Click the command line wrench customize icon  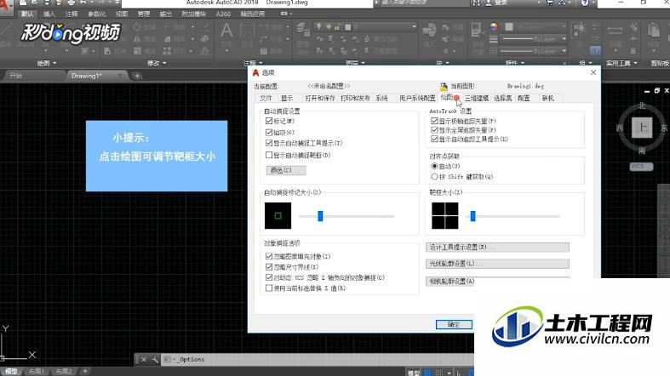[155, 360]
